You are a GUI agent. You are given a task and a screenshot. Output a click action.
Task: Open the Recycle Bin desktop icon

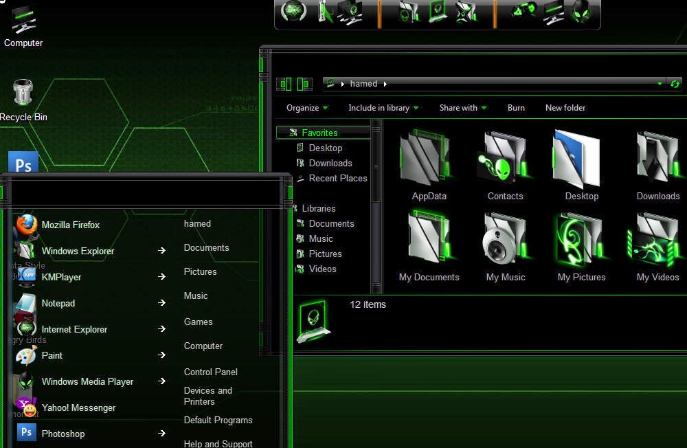click(23, 100)
